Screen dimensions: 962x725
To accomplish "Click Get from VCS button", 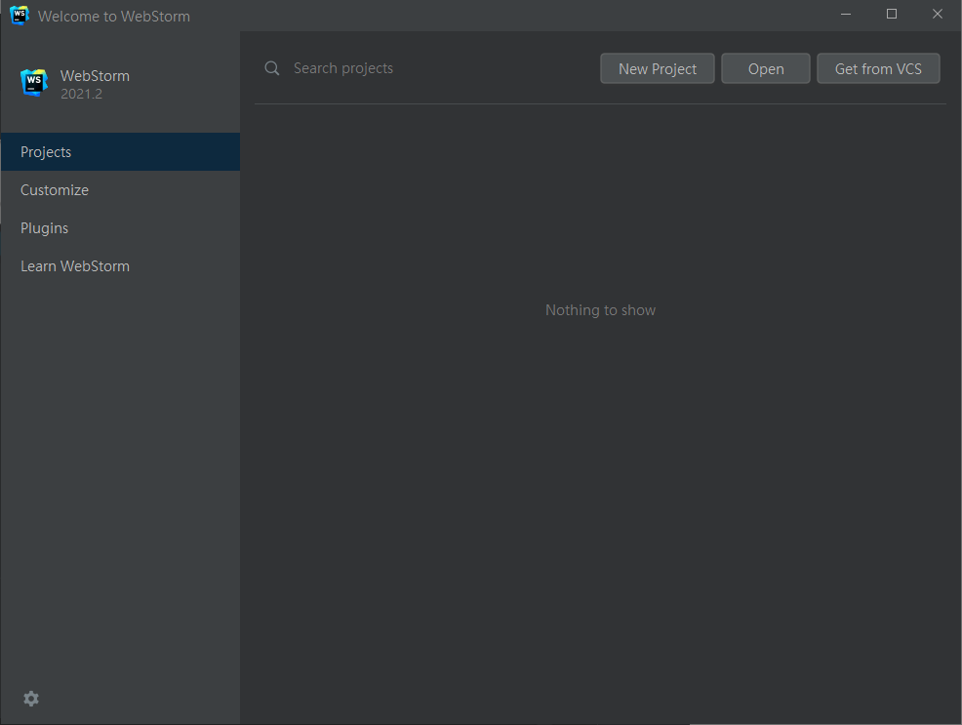I will pos(878,68).
